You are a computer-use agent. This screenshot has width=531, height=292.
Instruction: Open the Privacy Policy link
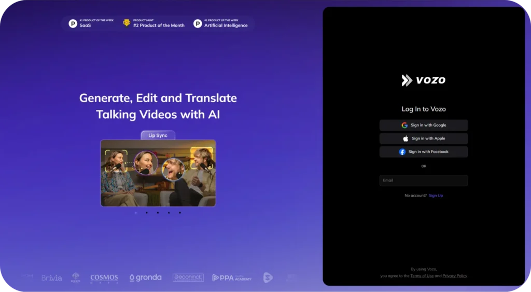(454, 276)
